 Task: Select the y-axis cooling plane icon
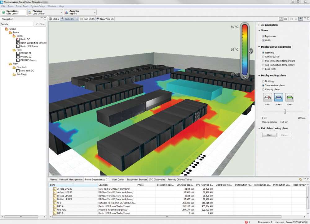point(279,97)
